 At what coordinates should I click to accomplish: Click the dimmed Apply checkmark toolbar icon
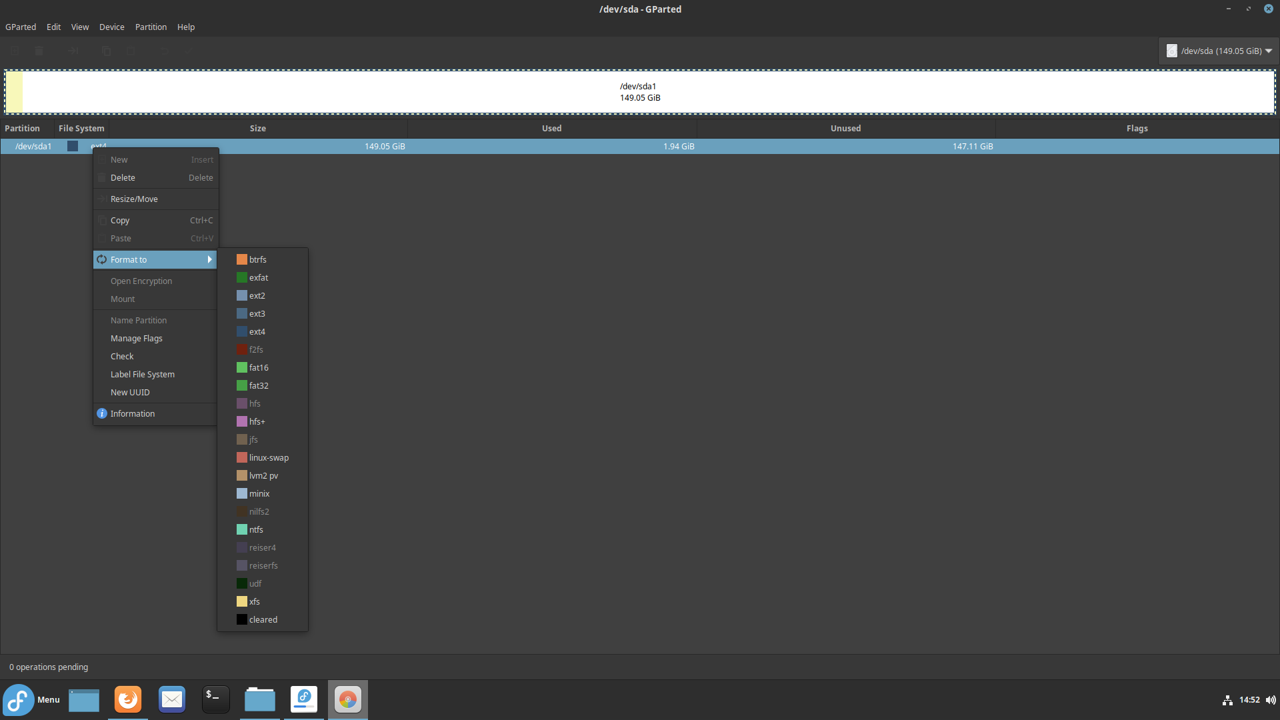point(189,51)
